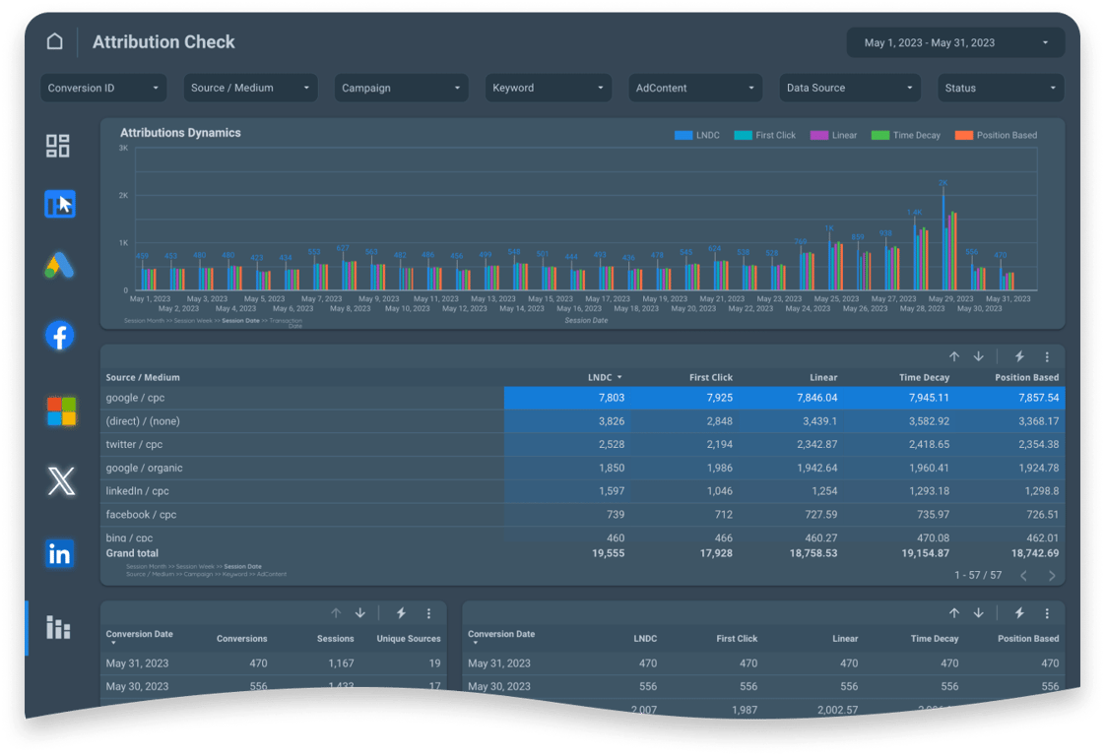The height and width of the screenshot is (756, 1105).
Task: Expand the Campaign filter
Action: [401, 88]
